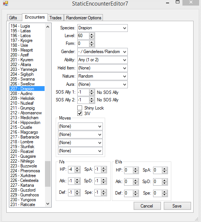This screenshot has height=222, width=201.
Task: Select 226 - Celesteela in the list
Action: (27, 180)
